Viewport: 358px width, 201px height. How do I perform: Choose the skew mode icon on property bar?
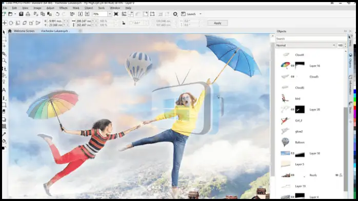tap(25, 23)
